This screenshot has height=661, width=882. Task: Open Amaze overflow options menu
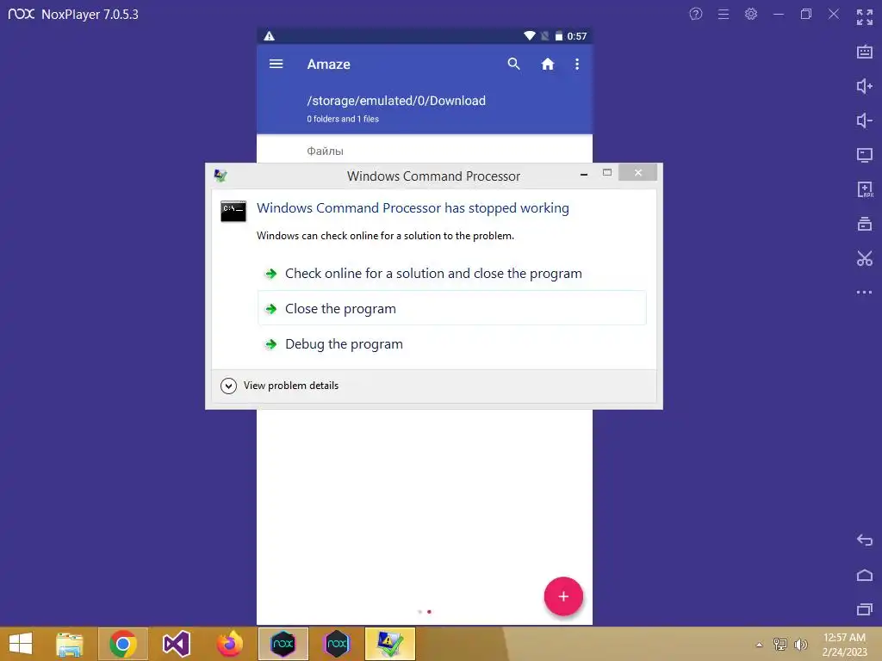pyautogui.click(x=577, y=64)
